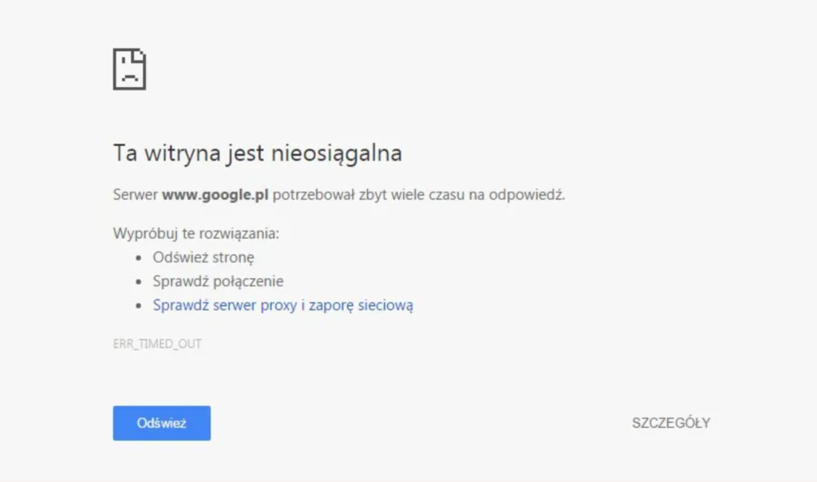The image size is (817, 482).
Task: Click the word "Serwer" in the error description
Action: 136,195
